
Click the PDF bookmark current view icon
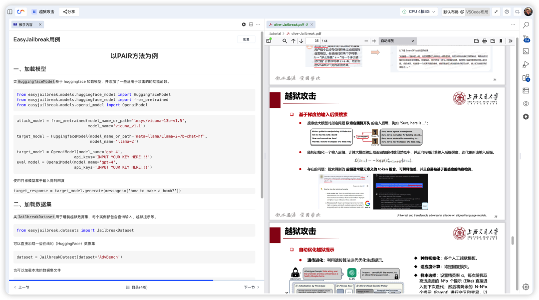[x=501, y=41]
